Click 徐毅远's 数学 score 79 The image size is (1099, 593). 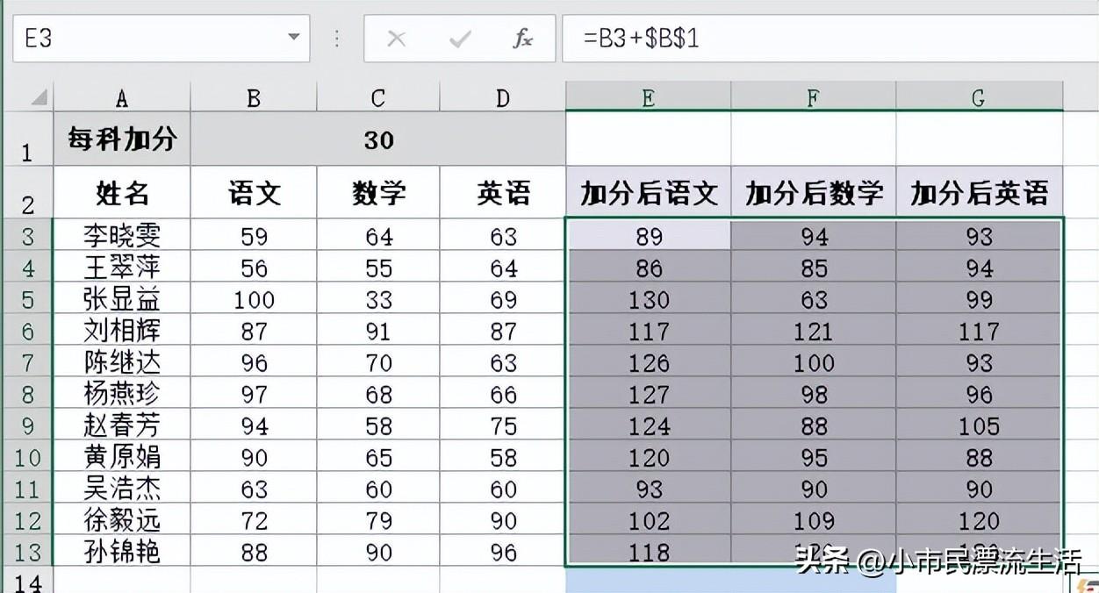click(x=378, y=520)
